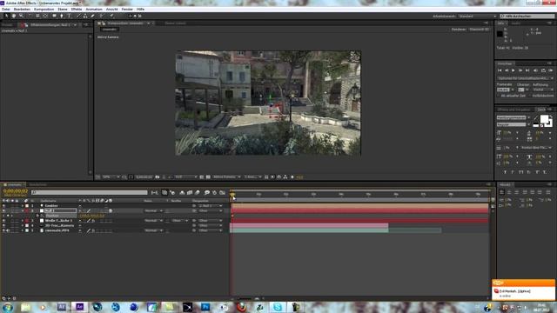Select the Selection arrow tool

click(x=6, y=16)
